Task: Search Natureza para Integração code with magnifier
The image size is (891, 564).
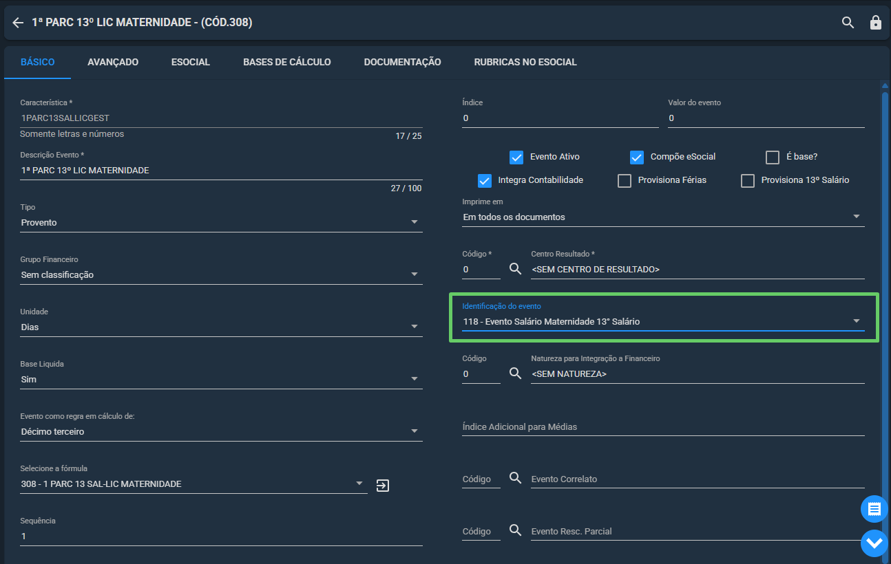Action: click(515, 373)
